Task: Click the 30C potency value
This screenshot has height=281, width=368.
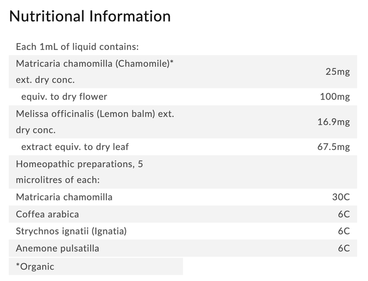Action: [x=341, y=197]
